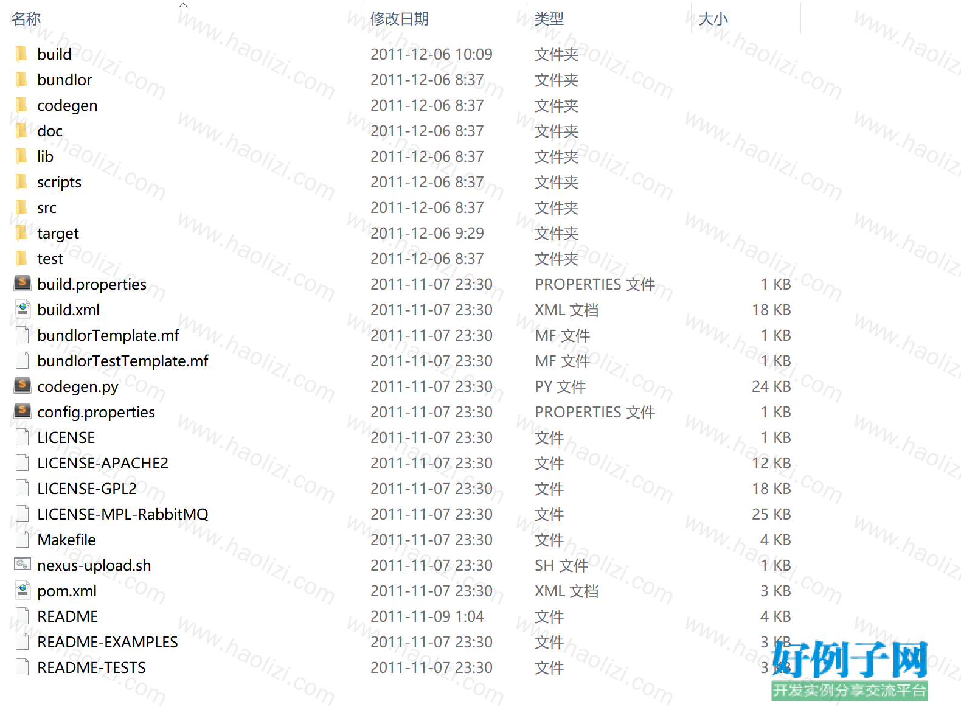Image resolution: width=961 pixels, height=707 pixels.
Task: Select the bundlor folder name
Action: [64, 80]
